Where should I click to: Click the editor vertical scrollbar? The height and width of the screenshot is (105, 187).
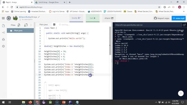(x=110, y=41)
